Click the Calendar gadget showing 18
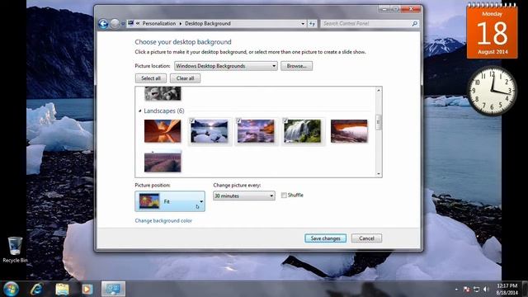Screen dimensions: 528x297 click(x=492, y=31)
